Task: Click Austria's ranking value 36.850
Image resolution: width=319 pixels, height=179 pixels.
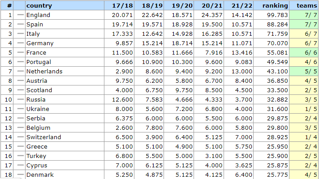Action: pos(277,81)
